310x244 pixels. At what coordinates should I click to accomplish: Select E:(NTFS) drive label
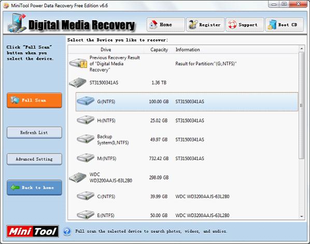point(106,216)
